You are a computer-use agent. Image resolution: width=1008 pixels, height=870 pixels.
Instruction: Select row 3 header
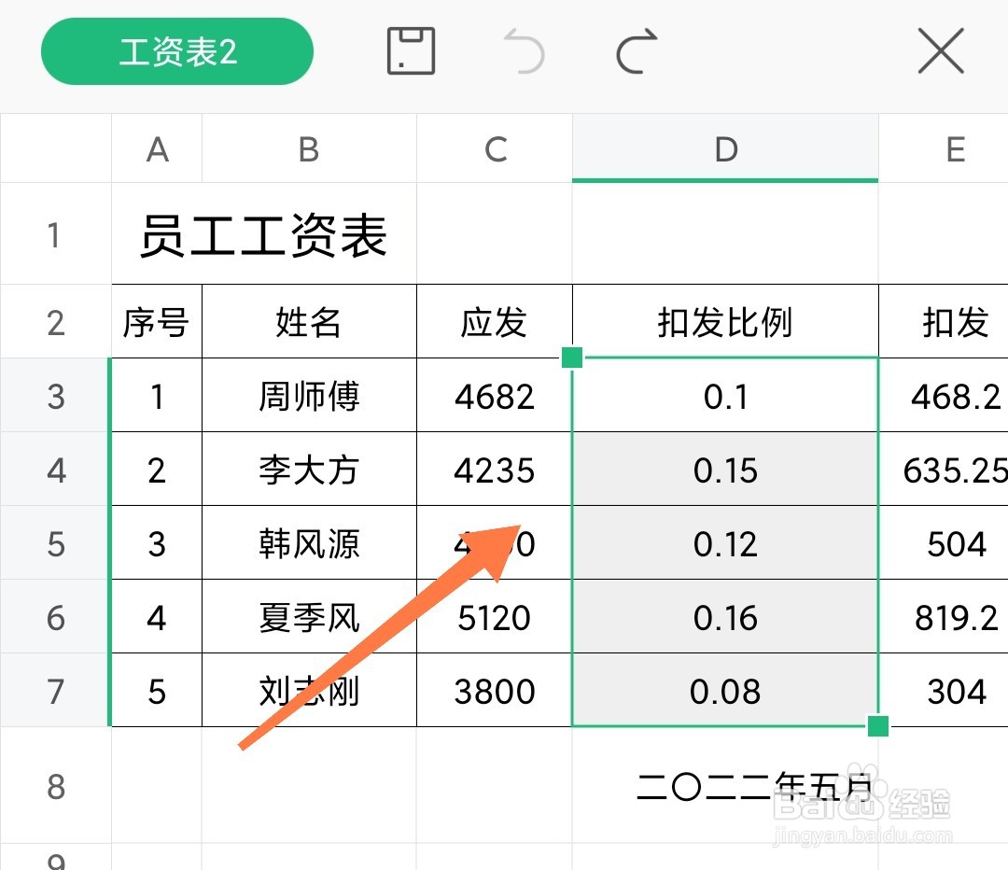coord(55,396)
